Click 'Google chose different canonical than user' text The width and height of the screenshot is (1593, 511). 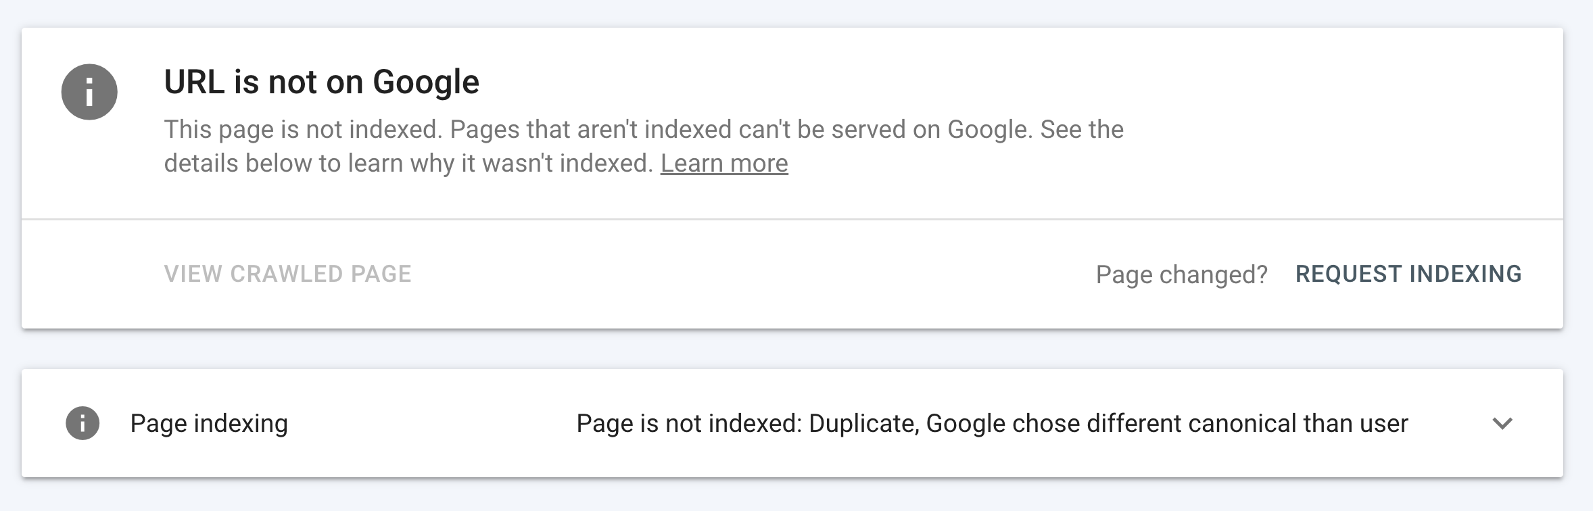tap(1167, 423)
